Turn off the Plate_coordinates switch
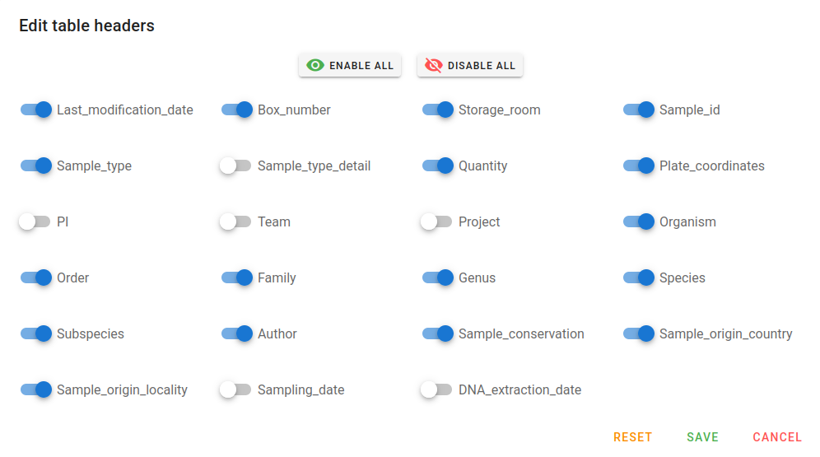This screenshot has width=820, height=457. tap(639, 166)
